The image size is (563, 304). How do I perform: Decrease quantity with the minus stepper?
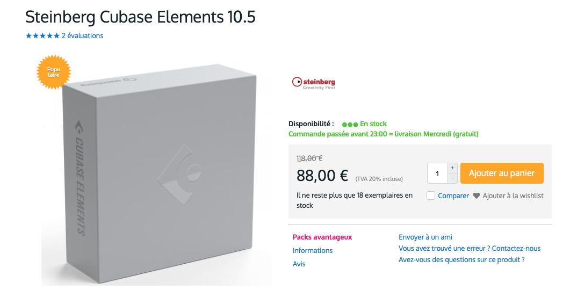click(452, 178)
